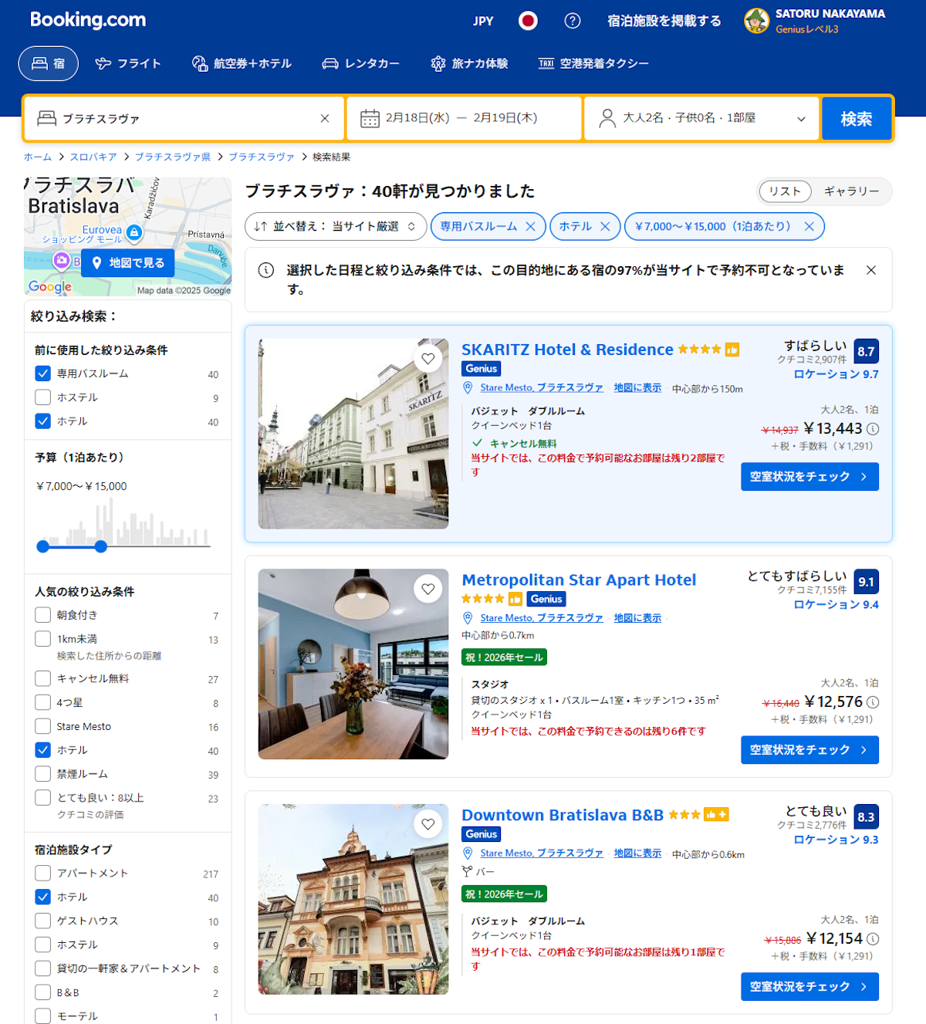Viewport: 926px width, 1024px height.
Task: Click the ブラチスラヴァ destination input field
Action: (x=184, y=118)
